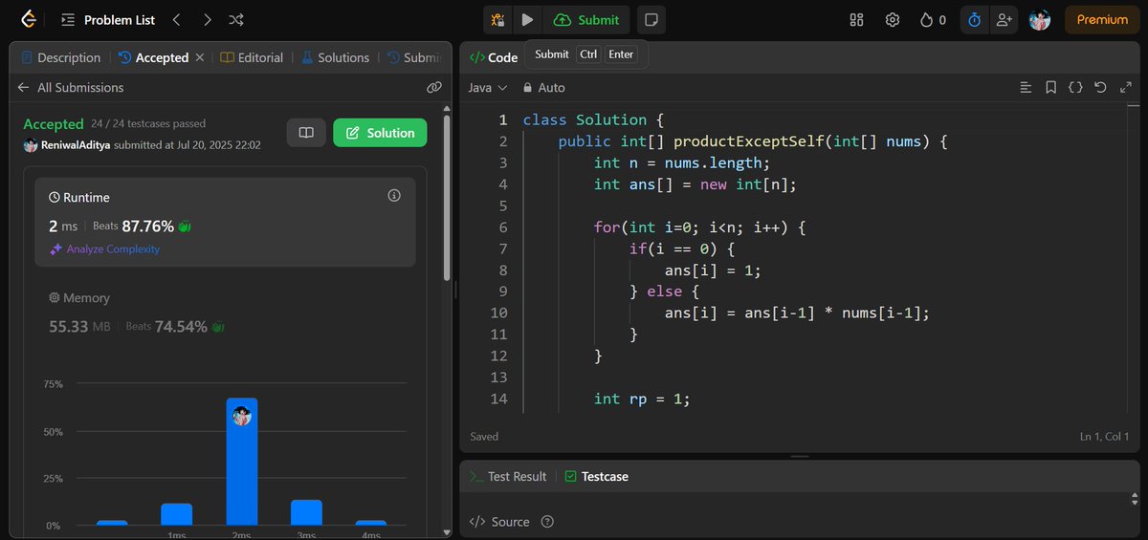Open the Testcase tab

(596, 476)
